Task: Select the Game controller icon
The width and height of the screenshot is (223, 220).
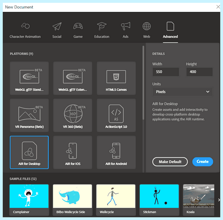Action: pyautogui.click(x=78, y=26)
